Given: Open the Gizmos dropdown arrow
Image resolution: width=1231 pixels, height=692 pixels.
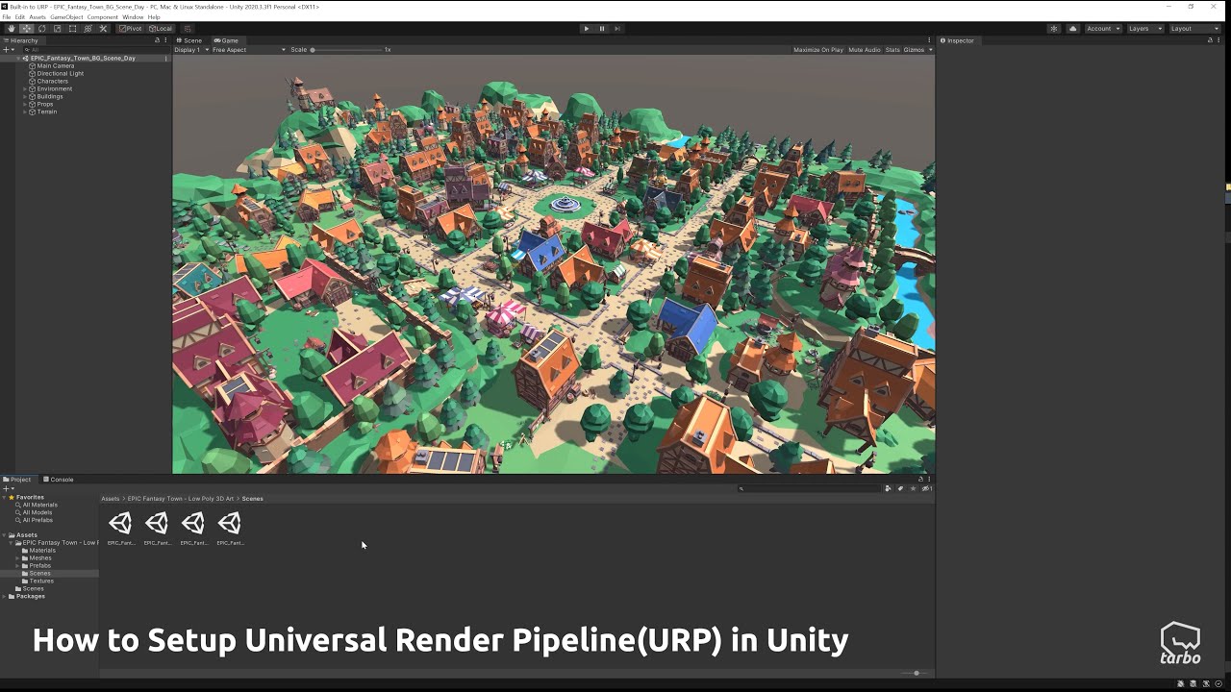Looking at the screenshot, I should [930, 50].
